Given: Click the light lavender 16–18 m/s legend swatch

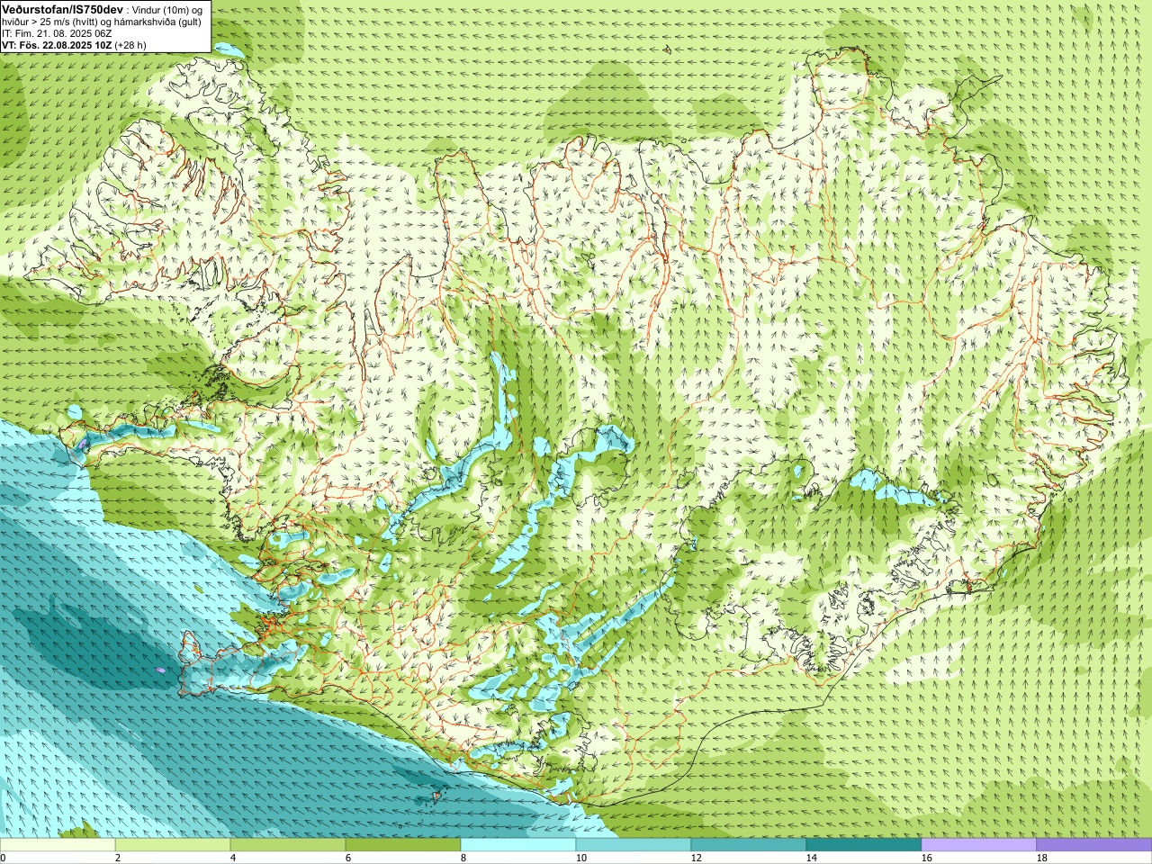Looking at the screenshot, I should [x=979, y=845].
